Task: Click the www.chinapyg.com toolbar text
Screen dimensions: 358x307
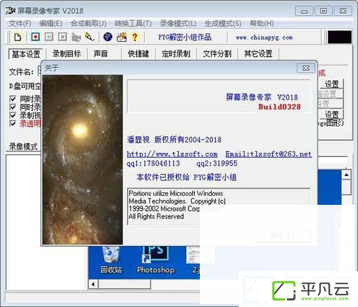Action: 264,38
